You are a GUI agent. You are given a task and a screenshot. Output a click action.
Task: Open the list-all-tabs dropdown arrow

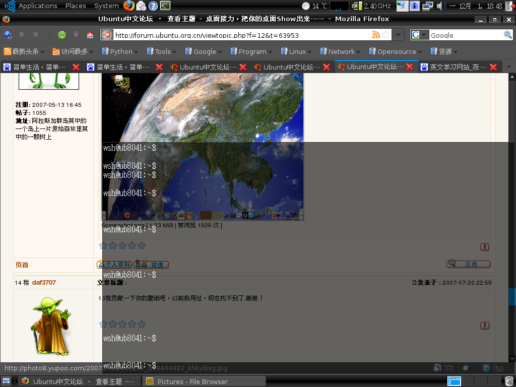click(x=509, y=67)
